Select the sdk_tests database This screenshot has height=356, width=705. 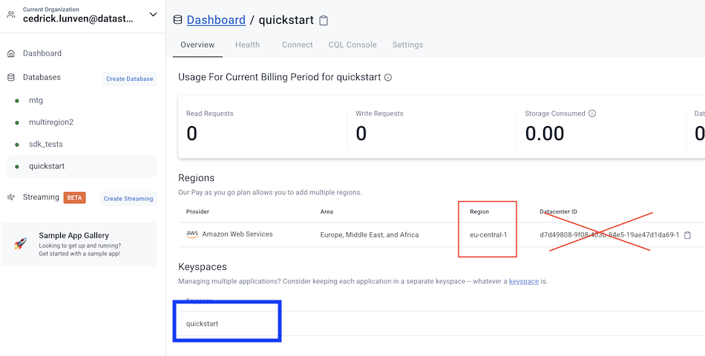46,145
